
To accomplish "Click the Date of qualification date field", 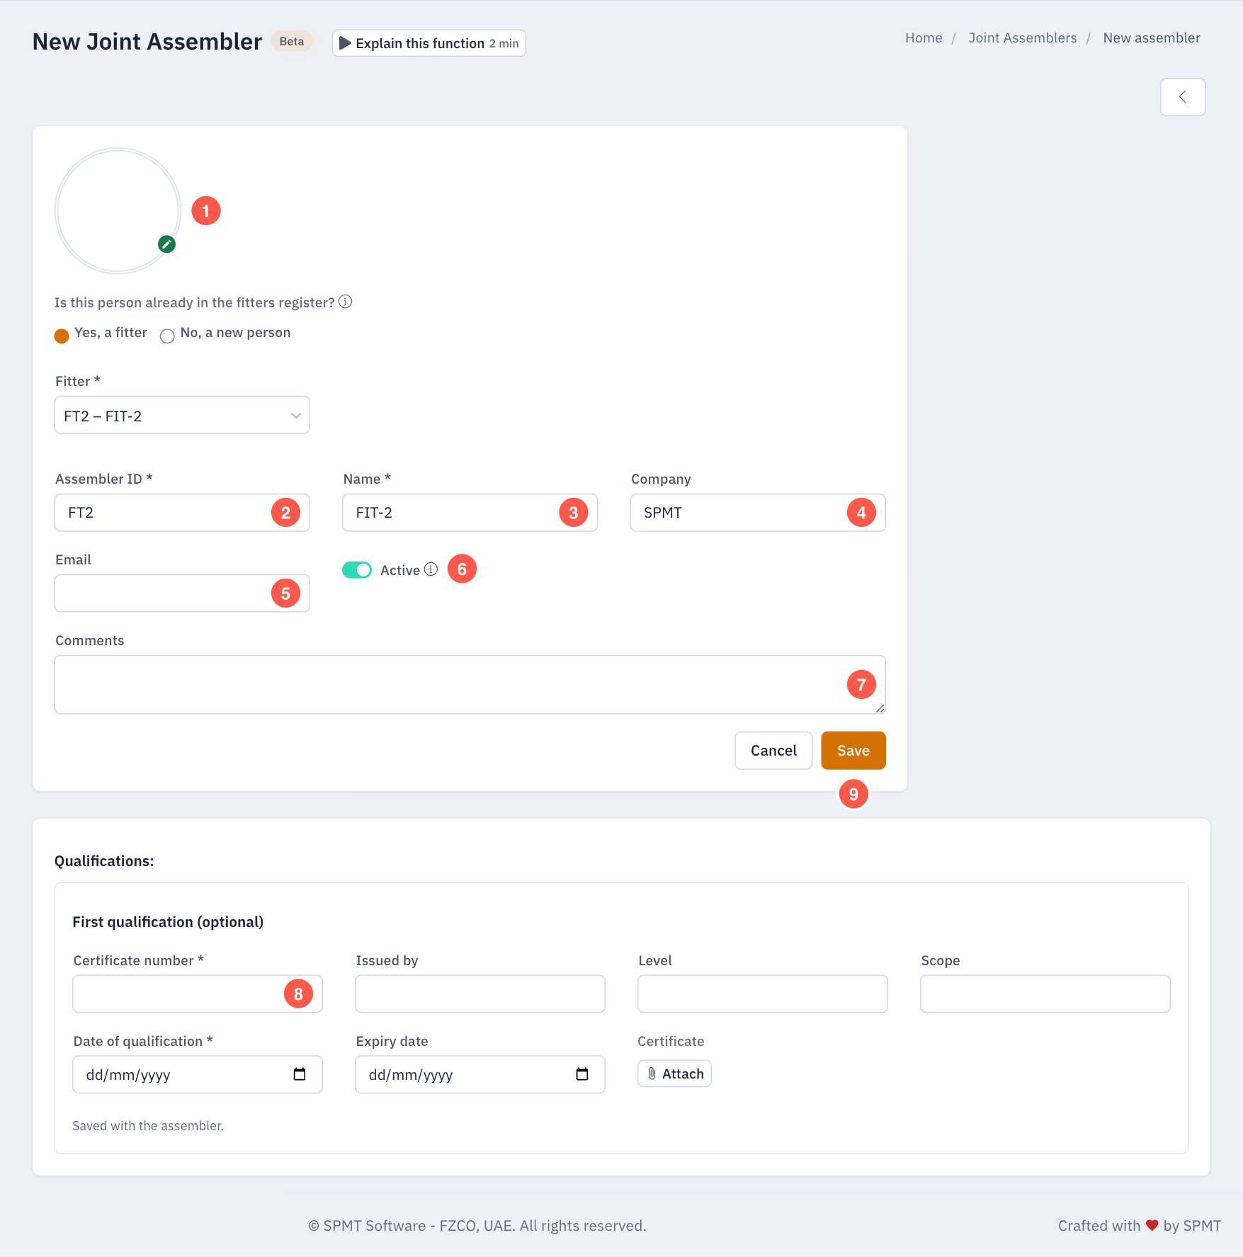I will [198, 1075].
